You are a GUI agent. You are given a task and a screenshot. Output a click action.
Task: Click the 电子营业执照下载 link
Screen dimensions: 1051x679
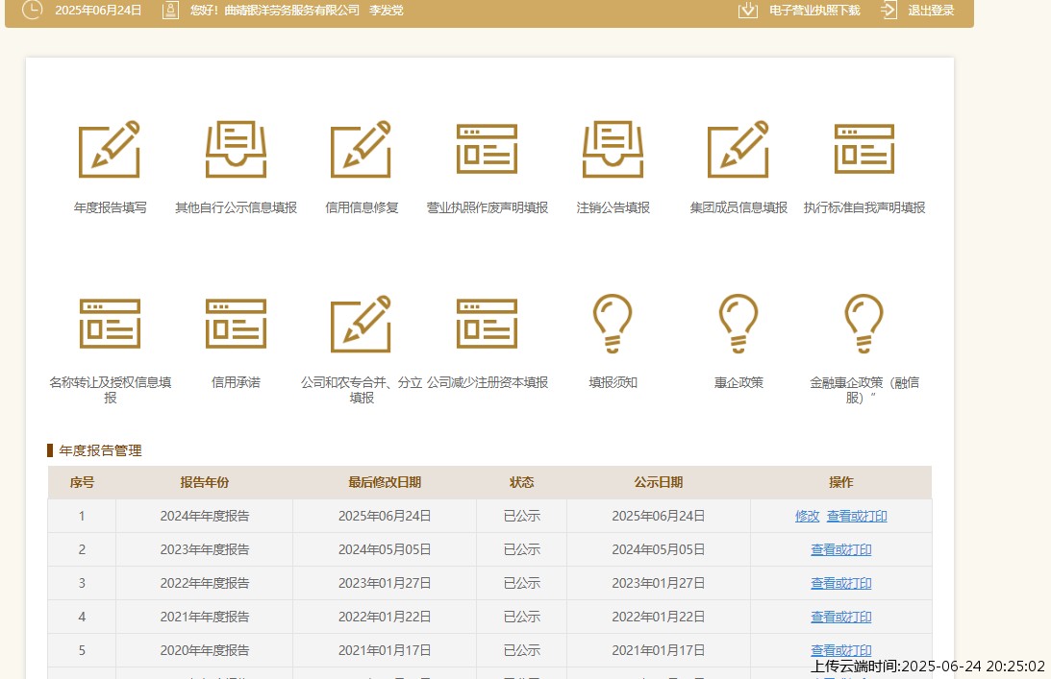point(814,11)
